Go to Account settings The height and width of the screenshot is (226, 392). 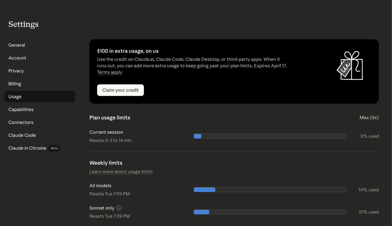tap(17, 58)
